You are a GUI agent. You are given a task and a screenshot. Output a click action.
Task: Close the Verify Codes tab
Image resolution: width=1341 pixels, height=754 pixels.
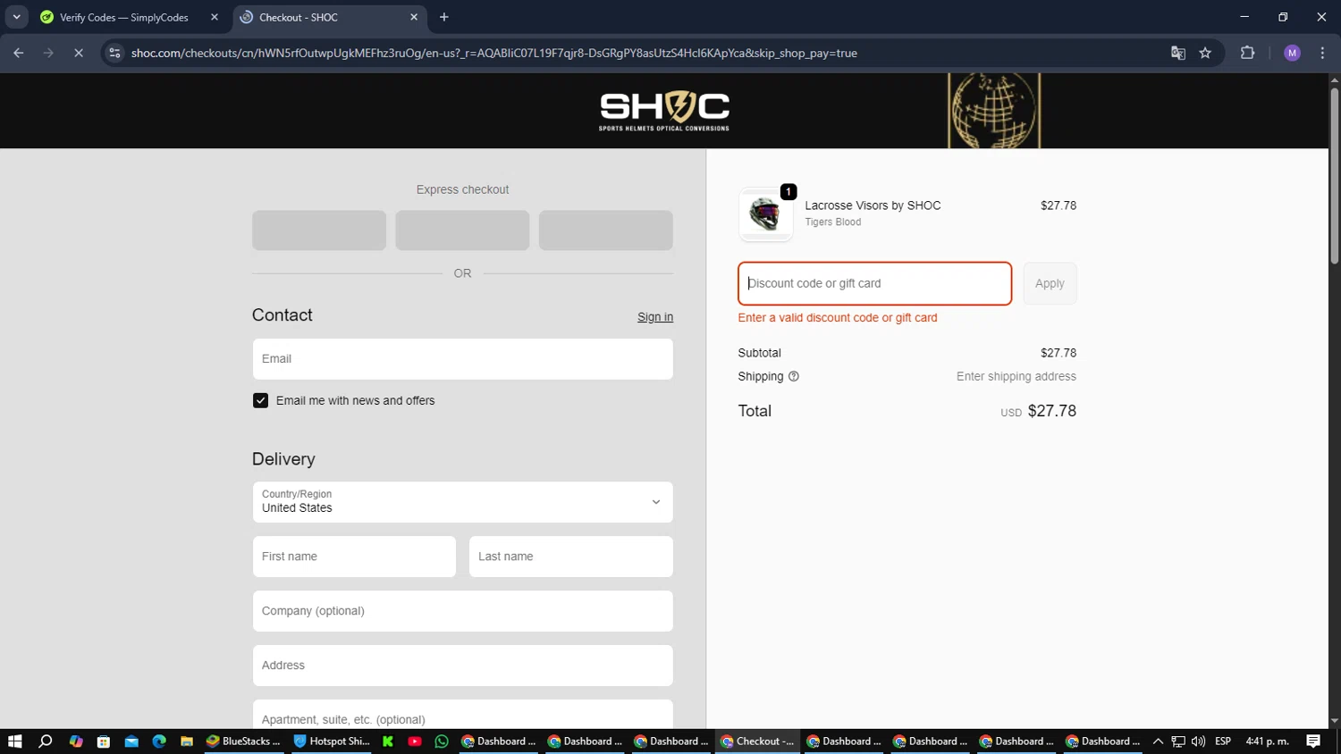pos(215,17)
